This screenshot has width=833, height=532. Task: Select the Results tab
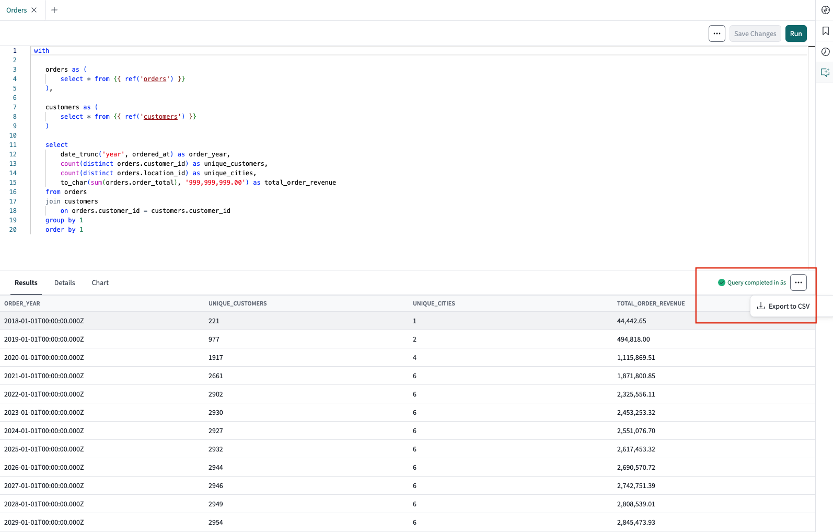coord(26,282)
